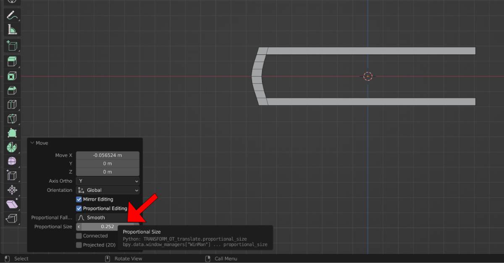The height and width of the screenshot is (263, 504).
Task: Disable the Proportional Editing checkbox
Action: [79, 208]
